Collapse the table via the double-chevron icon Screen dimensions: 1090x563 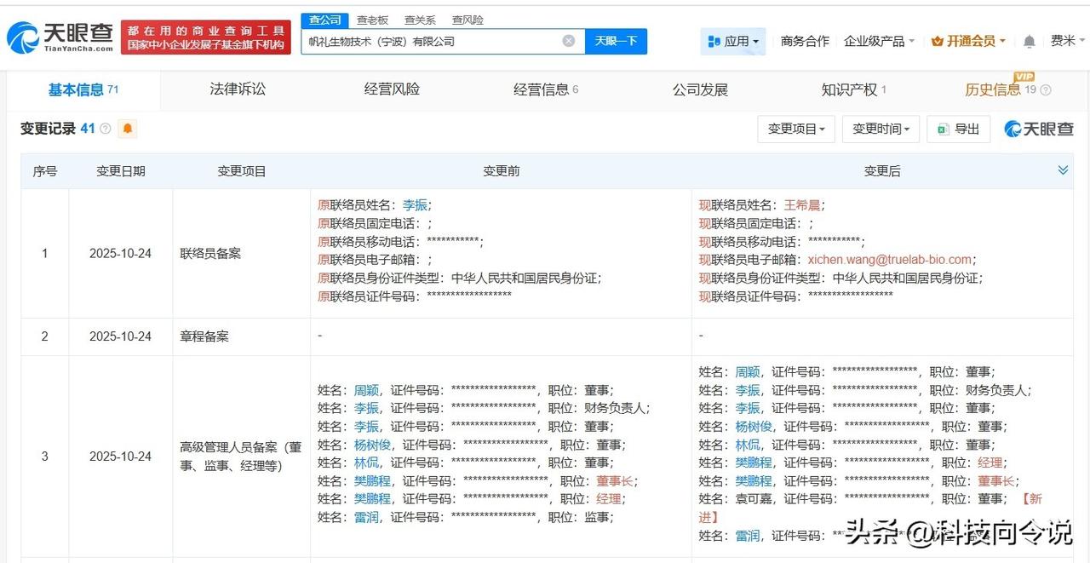coord(1063,169)
